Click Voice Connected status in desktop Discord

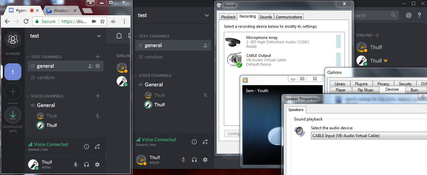point(159,139)
